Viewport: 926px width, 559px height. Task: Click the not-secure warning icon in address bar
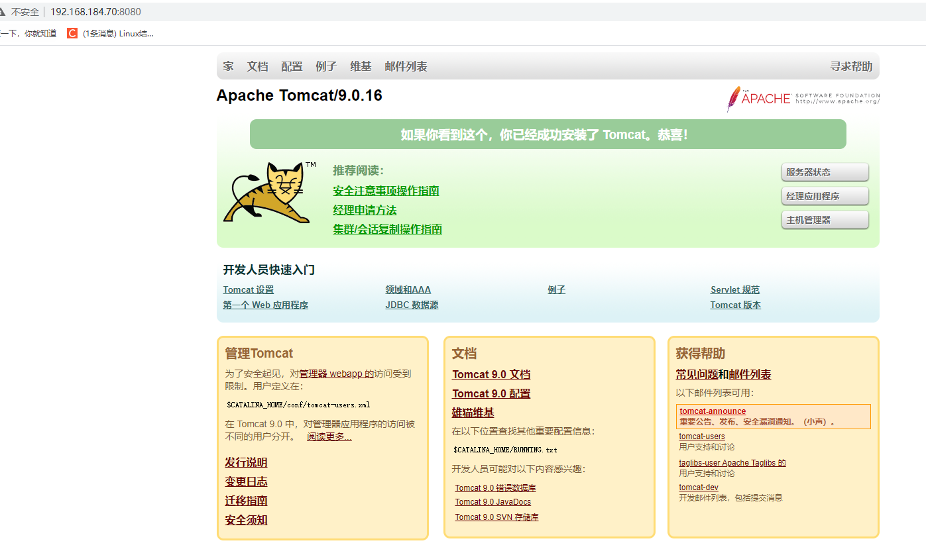pyautogui.click(x=3, y=12)
